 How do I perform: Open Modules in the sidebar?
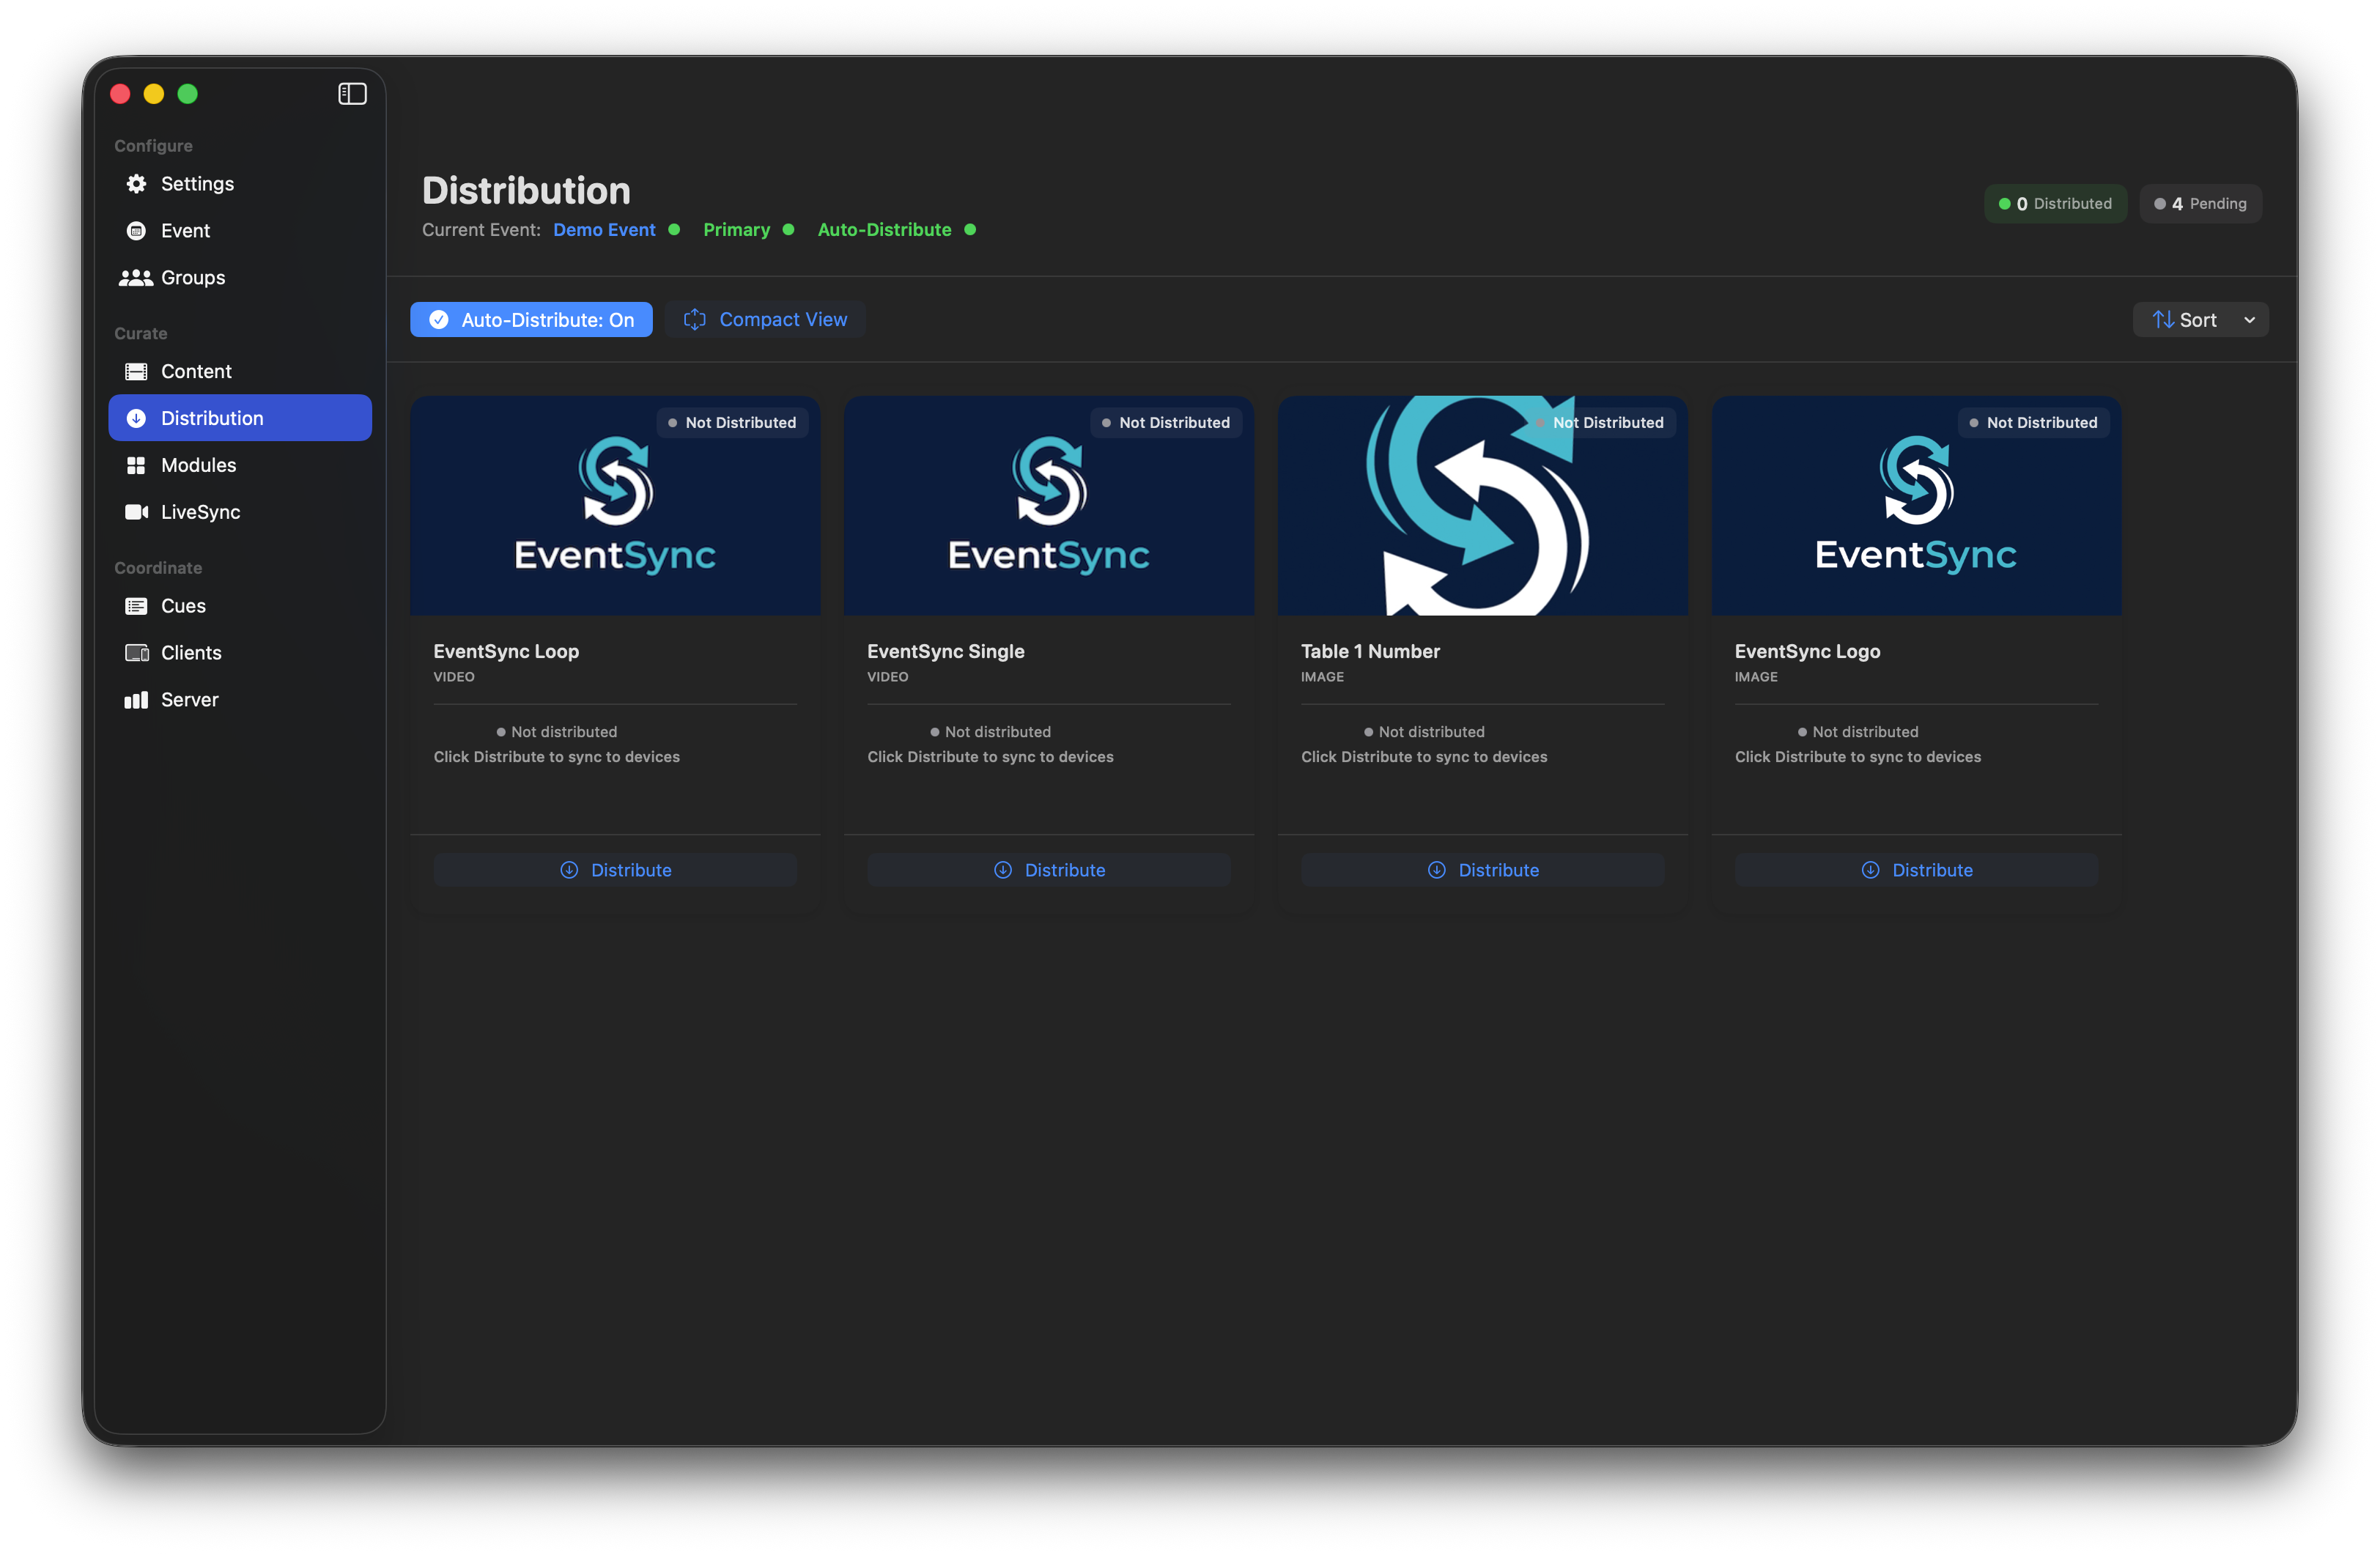pos(240,466)
